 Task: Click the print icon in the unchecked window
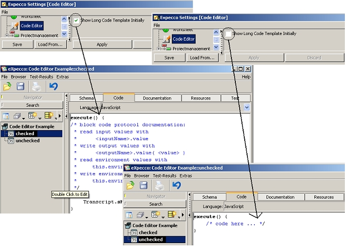click(x=160, y=185)
